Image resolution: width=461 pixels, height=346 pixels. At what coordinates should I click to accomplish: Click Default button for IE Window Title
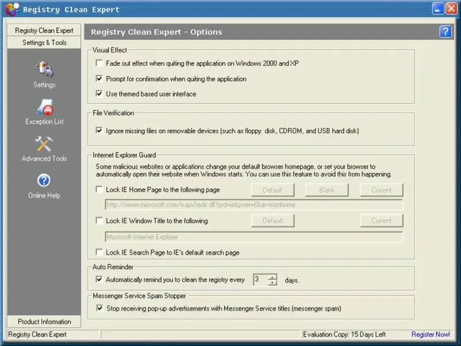273,221
